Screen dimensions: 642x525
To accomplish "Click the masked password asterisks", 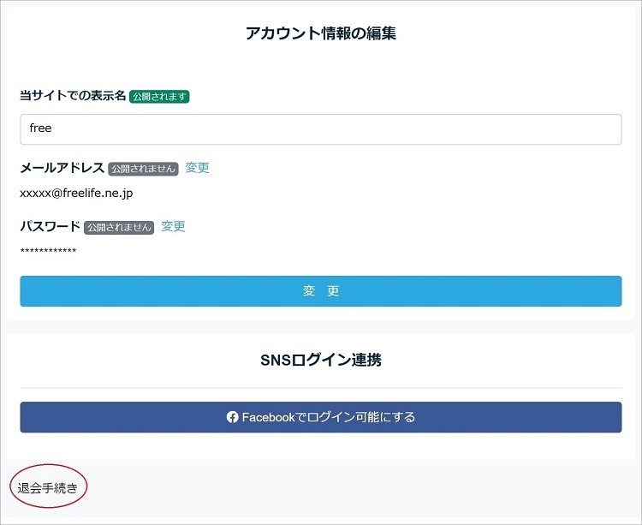I will [48, 251].
